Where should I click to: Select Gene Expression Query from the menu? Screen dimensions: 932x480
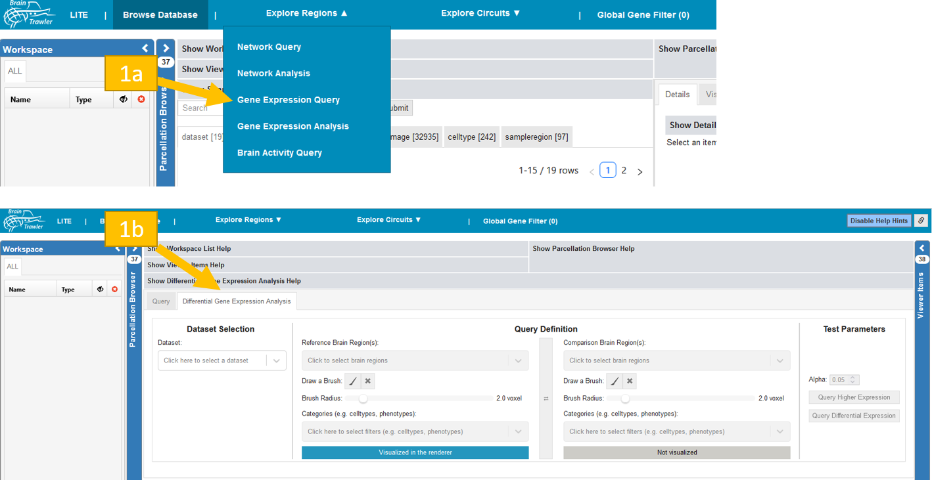point(288,100)
